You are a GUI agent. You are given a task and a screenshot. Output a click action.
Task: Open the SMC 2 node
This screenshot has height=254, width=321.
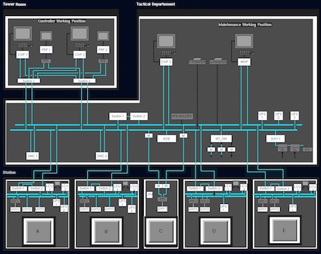point(102,156)
